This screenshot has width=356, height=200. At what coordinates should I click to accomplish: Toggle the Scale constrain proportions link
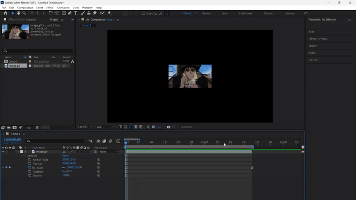tap(64, 168)
